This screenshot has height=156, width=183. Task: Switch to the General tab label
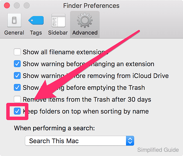tap(14, 33)
